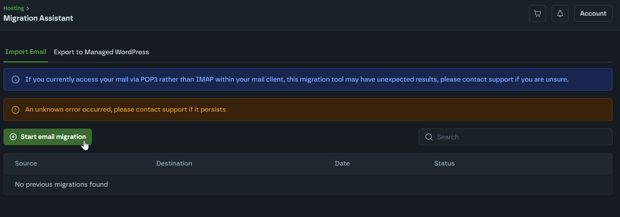Open the Account menu
Viewport: 620px width, 217px height.
click(593, 13)
